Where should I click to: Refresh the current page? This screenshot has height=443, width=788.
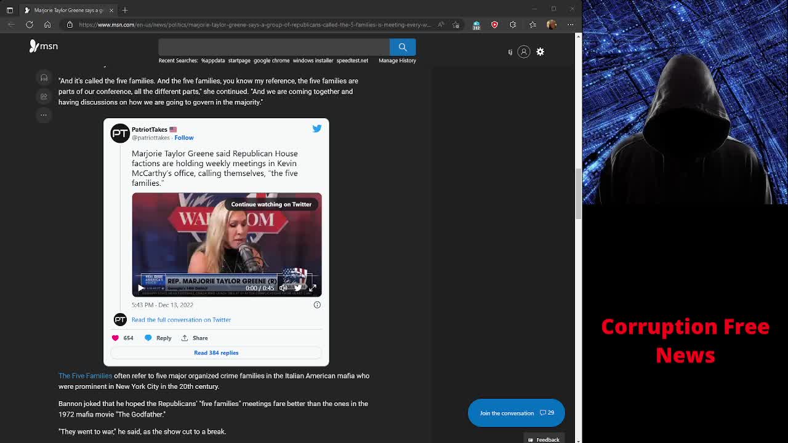(30, 25)
